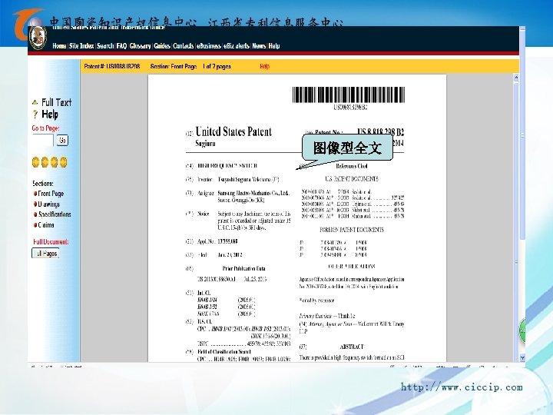The image size is (553, 415).
Task: Click red bullet beside Specifications
Action: [35, 214]
